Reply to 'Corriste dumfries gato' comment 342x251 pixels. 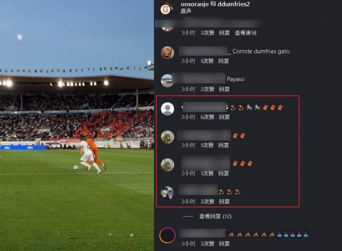(x=223, y=61)
